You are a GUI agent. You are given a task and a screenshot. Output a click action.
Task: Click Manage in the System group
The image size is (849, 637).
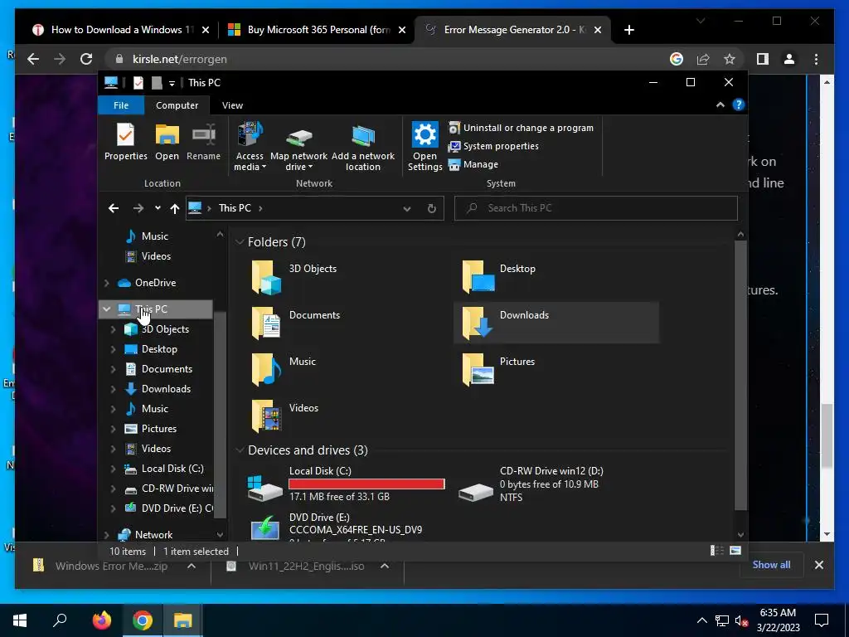click(x=473, y=164)
